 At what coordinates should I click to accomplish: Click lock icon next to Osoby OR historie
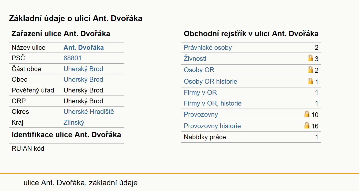(x=310, y=81)
